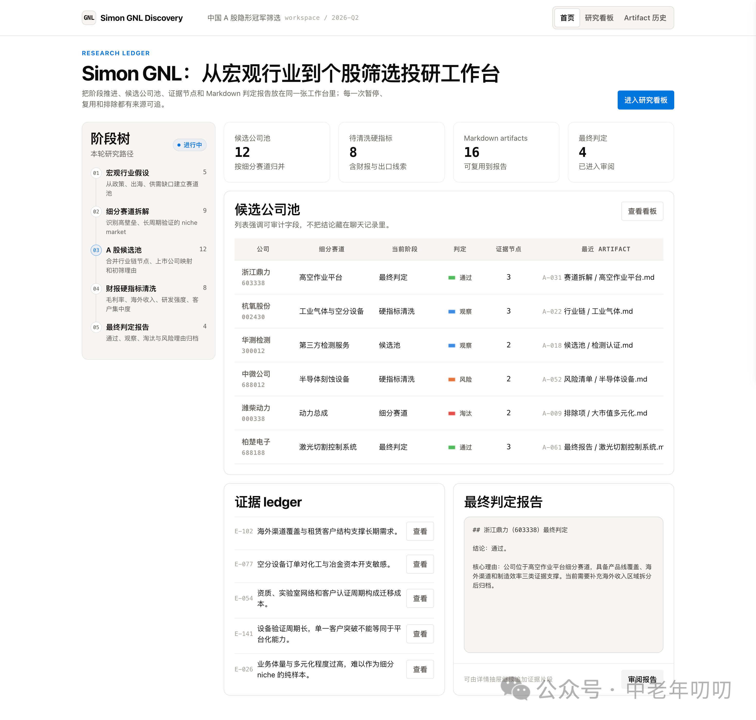Open the 首页 tab
This screenshot has width=756, height=720.
pos(567,18)
